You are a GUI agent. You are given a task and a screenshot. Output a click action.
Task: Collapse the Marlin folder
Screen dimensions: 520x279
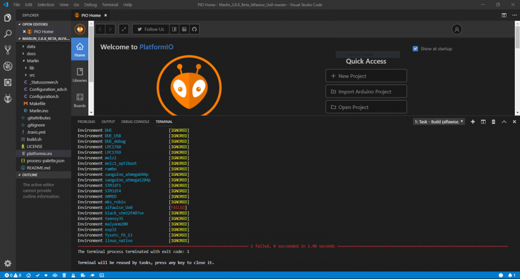[44, 61]
